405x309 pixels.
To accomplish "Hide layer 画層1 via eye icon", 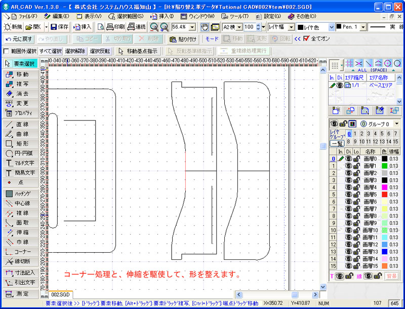I will pyautogui.click(x=349, y=166).
